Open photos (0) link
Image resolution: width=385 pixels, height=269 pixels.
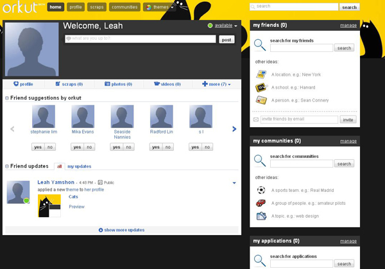point(118,84)
